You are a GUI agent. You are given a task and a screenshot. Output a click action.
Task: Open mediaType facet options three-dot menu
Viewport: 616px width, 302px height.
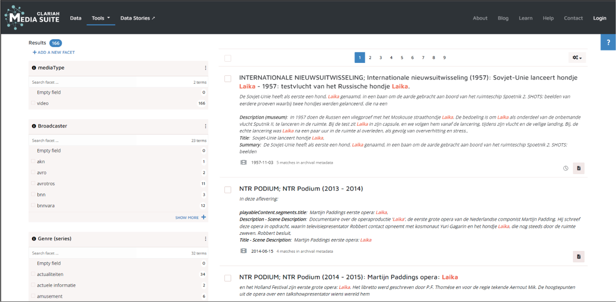coord(205,68)
